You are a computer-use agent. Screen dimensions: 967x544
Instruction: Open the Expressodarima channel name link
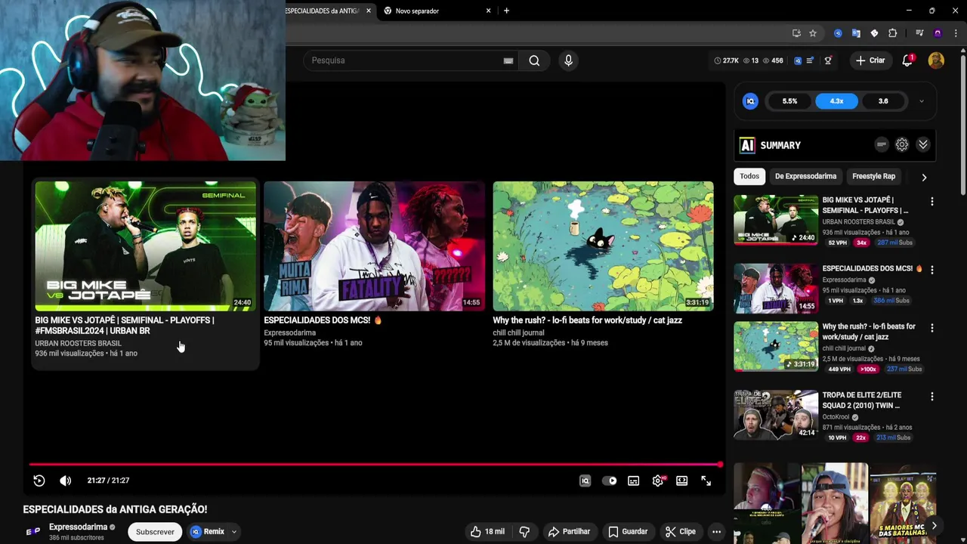(x=79, y=527)
